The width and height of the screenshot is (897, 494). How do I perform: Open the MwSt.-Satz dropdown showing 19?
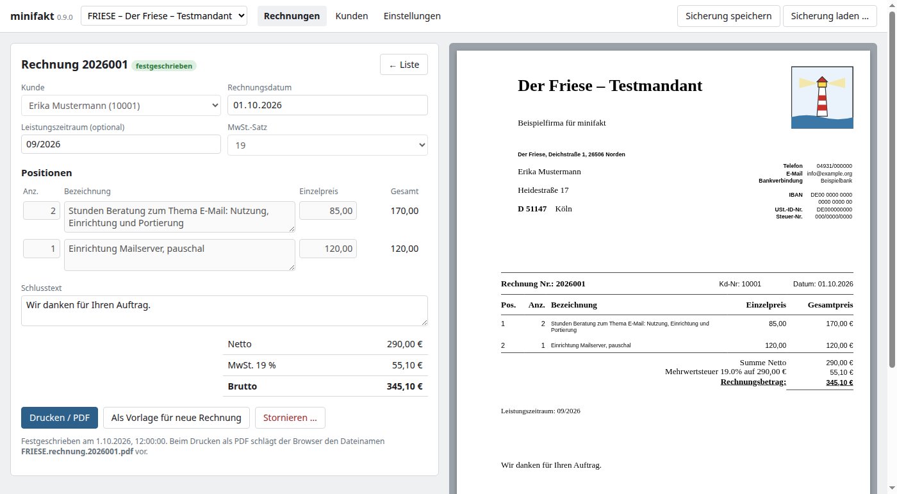click(x=327, y=145)
